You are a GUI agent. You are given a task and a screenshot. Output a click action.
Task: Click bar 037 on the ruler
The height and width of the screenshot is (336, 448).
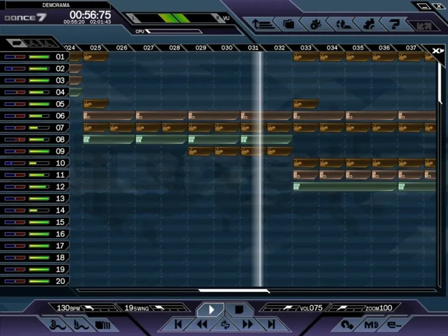point(411,48)
